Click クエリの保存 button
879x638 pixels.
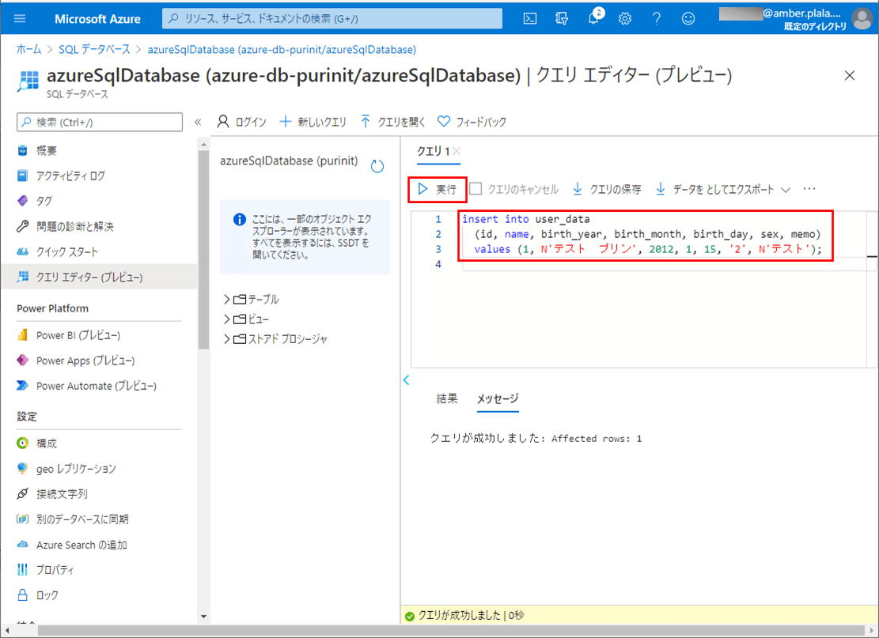[607, 189]
